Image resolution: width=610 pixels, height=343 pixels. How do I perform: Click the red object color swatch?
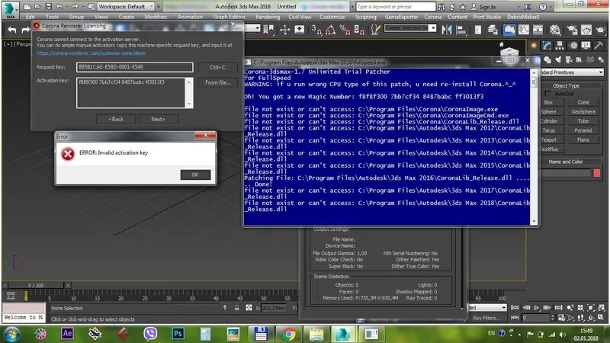[x=597, y=173]
